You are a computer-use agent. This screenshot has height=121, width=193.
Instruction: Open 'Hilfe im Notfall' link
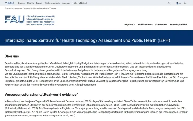(79, 3)
